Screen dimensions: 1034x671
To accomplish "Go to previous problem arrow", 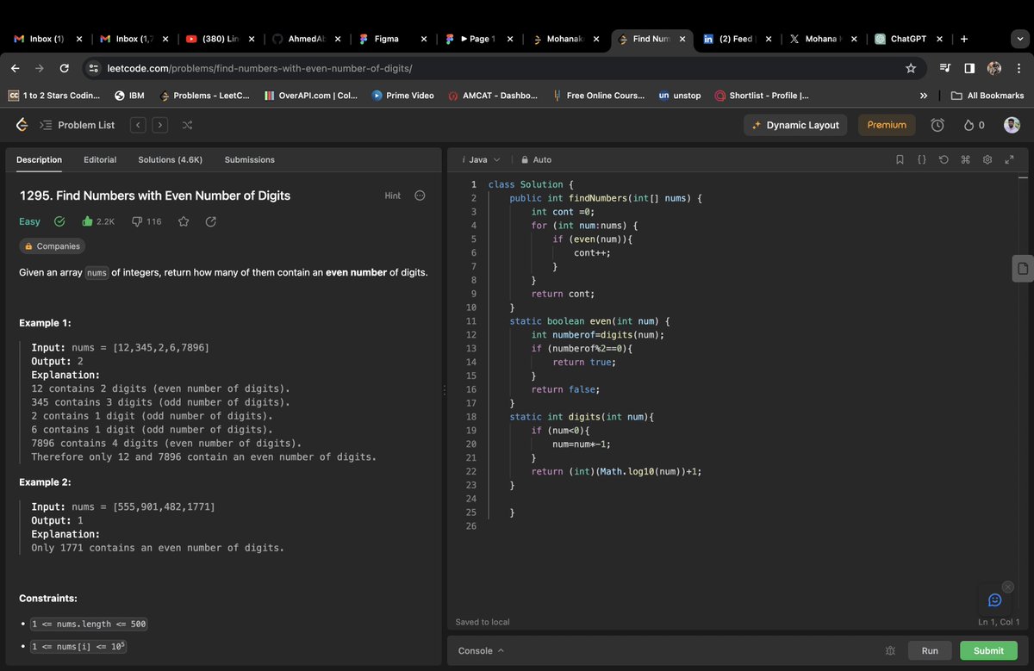I will point(138,125).
